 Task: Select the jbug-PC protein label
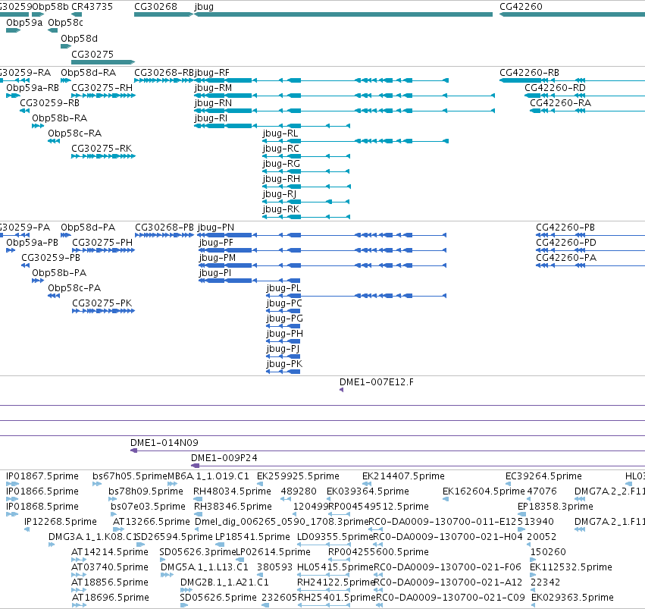(284, 303)
